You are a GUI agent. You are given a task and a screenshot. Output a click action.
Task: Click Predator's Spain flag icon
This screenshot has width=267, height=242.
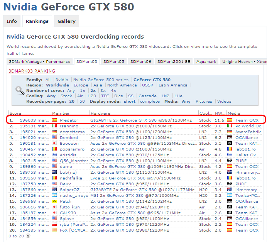pyautogui.click(x=55, y=120)
